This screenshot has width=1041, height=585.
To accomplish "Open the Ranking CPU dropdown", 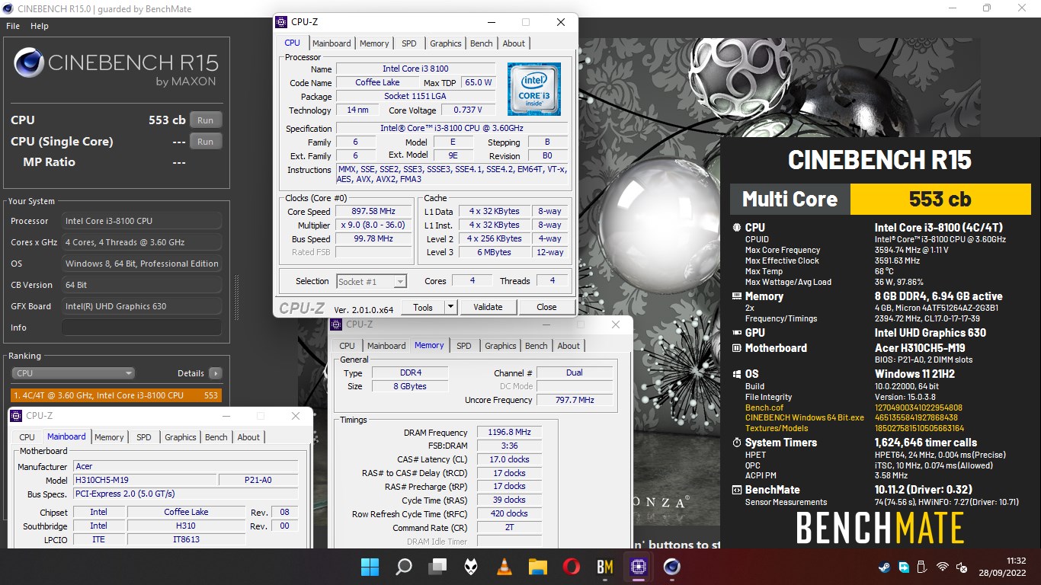I will pos(73,373).
